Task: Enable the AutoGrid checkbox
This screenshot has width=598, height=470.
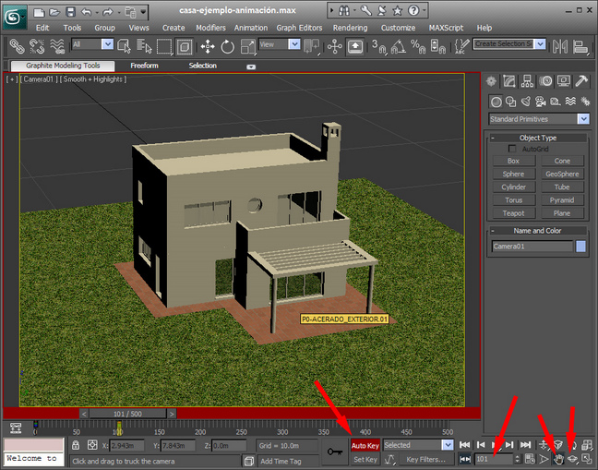Action: 513,149
